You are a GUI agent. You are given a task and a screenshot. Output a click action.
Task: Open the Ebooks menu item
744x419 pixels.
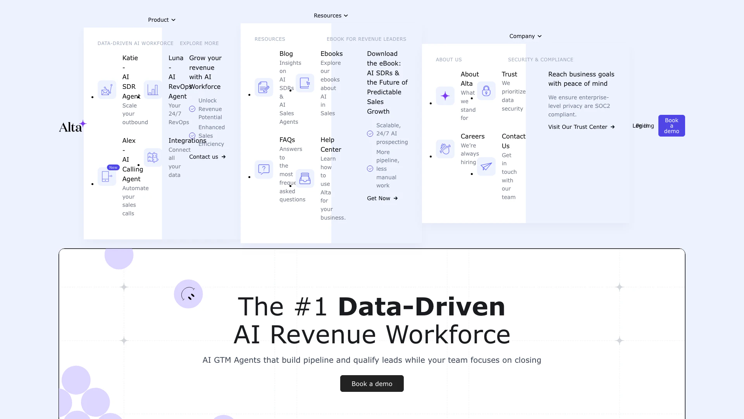tap(331, 54)
